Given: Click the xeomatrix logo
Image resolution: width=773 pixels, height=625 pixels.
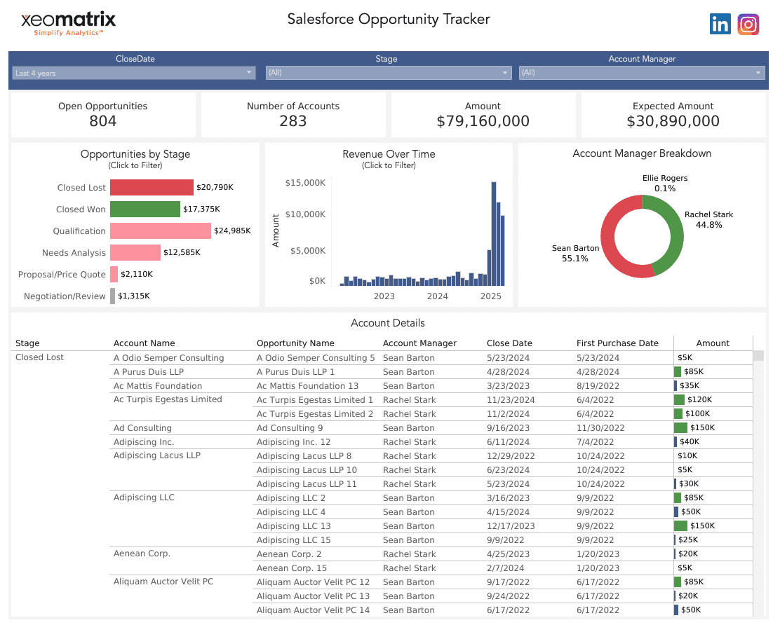Looking at the screenshot, I should [x=68, y=24].
